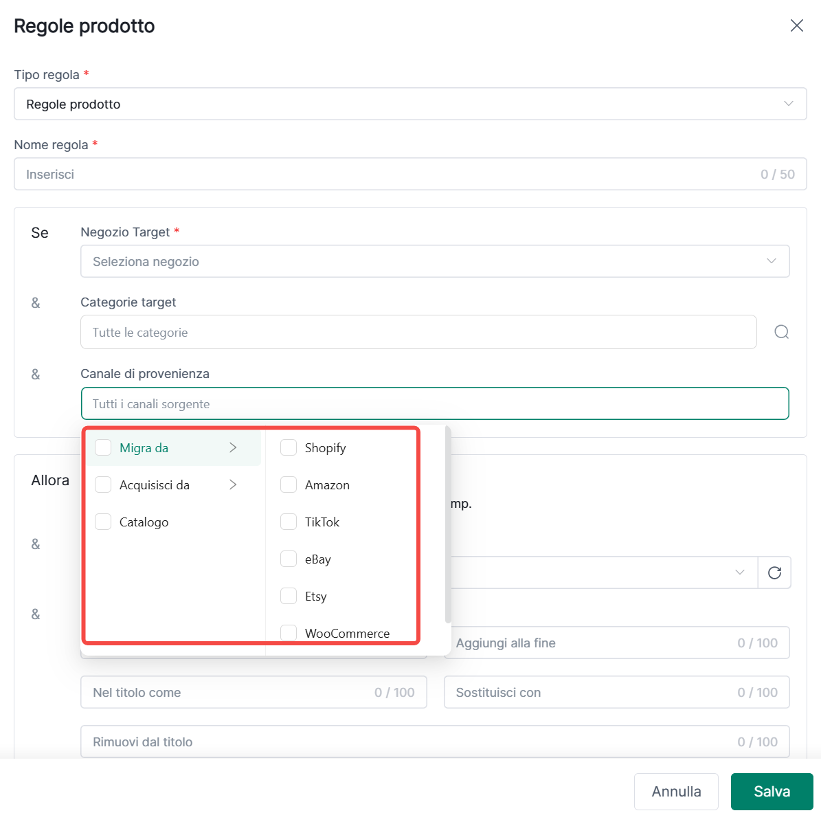Expand the Migra da submenu arrow
This screenshot has height=813, width=821.
(x=233, y=447)
